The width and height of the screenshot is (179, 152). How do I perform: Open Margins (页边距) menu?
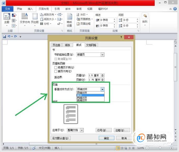(x=35, y=19)
